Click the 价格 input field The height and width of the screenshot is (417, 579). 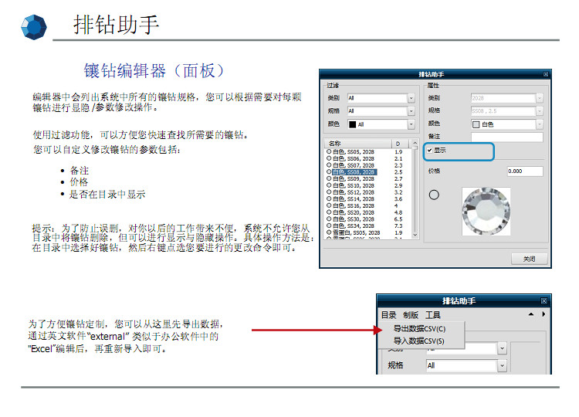(524, 171)
